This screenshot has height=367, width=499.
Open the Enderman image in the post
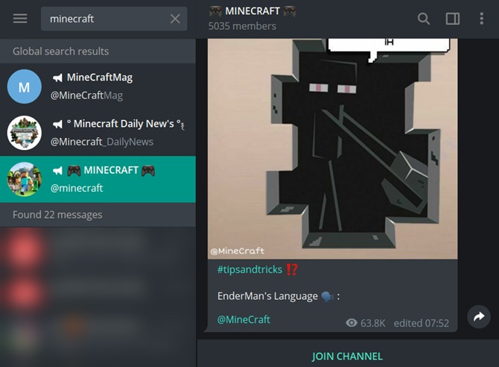[x=333, y=148]
